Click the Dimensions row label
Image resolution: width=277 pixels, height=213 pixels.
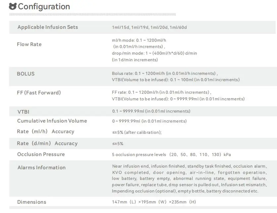coord(32,202)
